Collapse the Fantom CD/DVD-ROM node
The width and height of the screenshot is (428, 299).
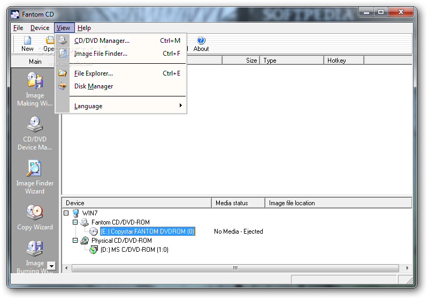click(x=75, y=222)
